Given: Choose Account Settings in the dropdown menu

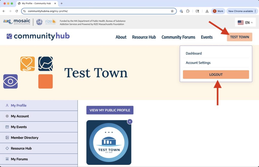Looking at the screenshot, I should (x=198, y=63).
